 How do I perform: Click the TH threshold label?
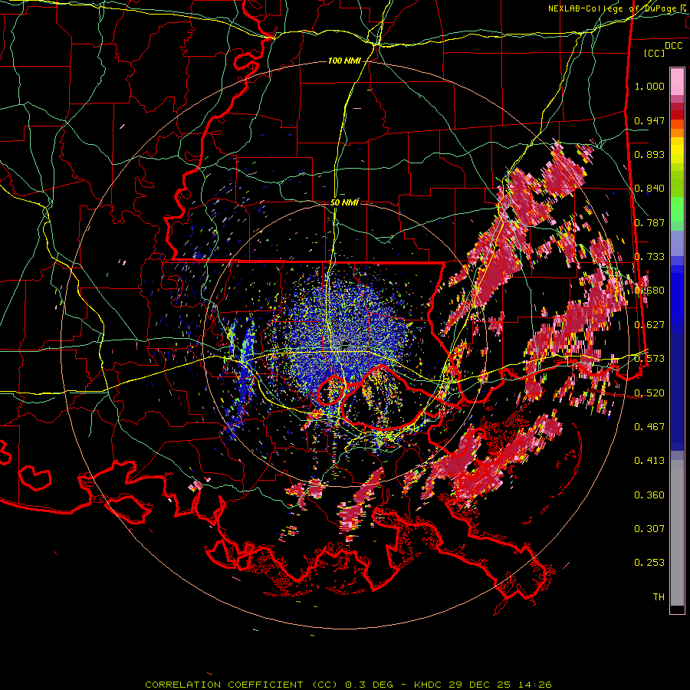pos(659,597)
